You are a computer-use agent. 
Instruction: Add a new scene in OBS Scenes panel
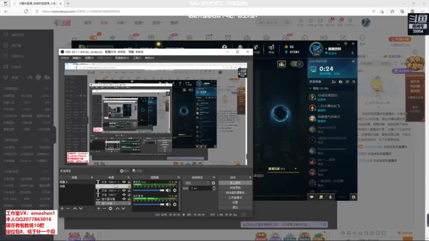coord(62,208)
